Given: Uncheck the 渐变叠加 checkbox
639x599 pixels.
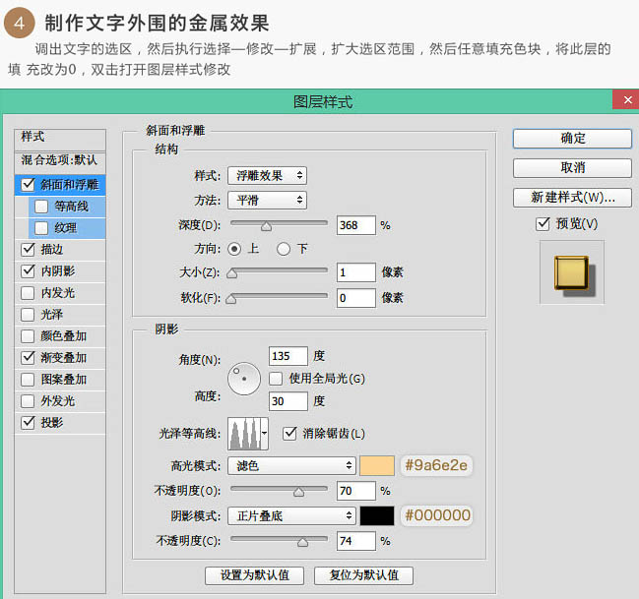Looking at the screenshot, I should pyautogui.click(x=28, y=357).
